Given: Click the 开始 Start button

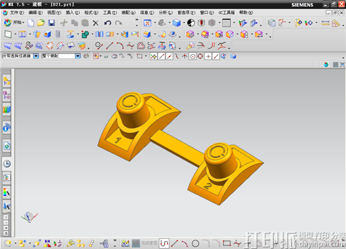Looking at the screenshot, I should click(14, 23).
